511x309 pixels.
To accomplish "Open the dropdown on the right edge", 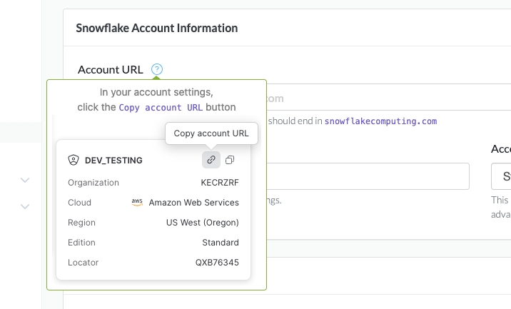I will point(501,176).
